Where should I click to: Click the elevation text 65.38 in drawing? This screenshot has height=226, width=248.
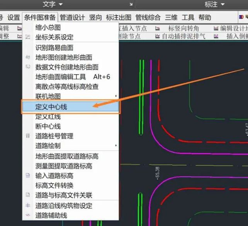pyautogui.click(x=158, y=173)
